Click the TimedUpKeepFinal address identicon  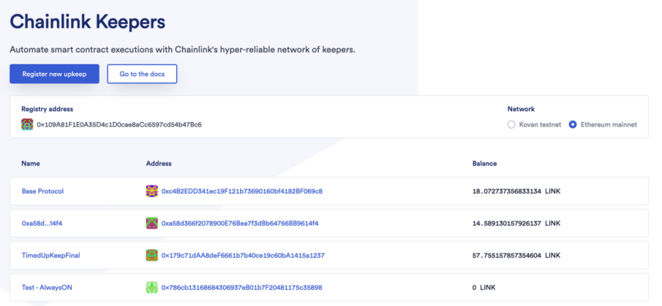pos(152,256)
